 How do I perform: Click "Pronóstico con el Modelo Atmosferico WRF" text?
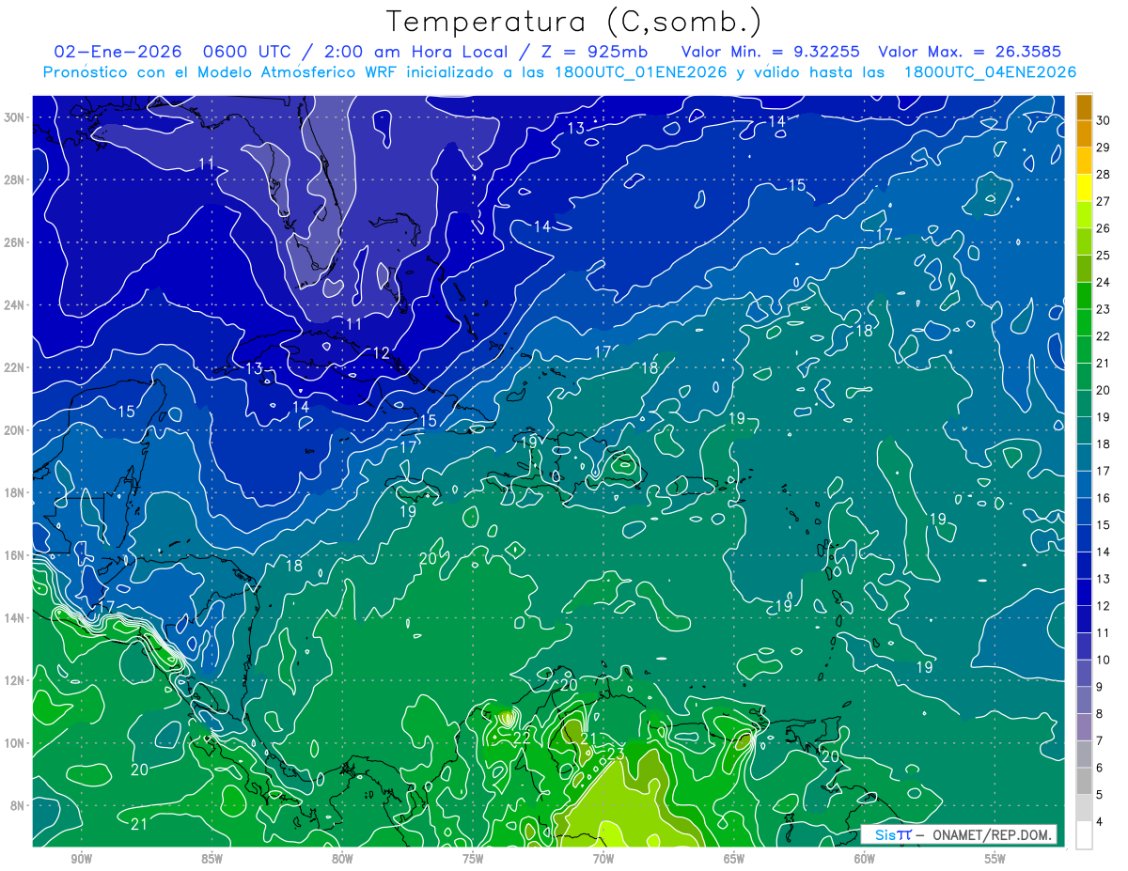pyautogui.click(x=221, y=72)
